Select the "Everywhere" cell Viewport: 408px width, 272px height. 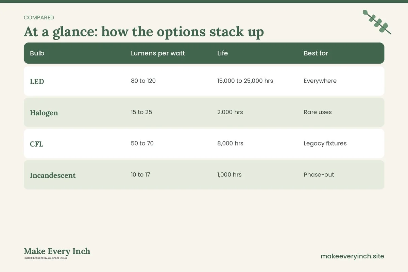(320, 81)
